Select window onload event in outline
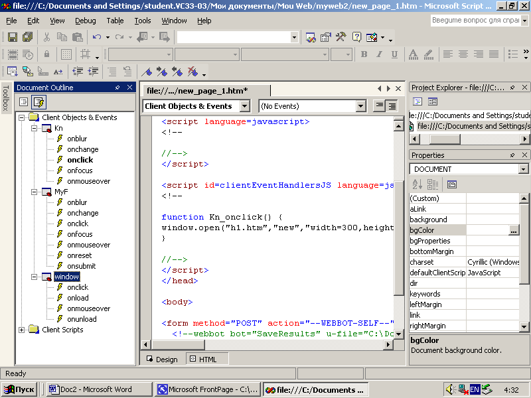The height and width of the screenshot is (398, 531). [x=78, y=298]
